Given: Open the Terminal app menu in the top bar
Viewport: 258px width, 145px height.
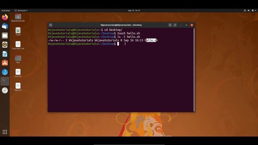Looking at the screenshot, I should pos(21,10).
